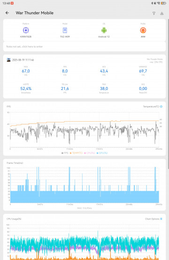169x260 pixels.
Task: Click the War Thunder game thumbnail
Action: 8,60
